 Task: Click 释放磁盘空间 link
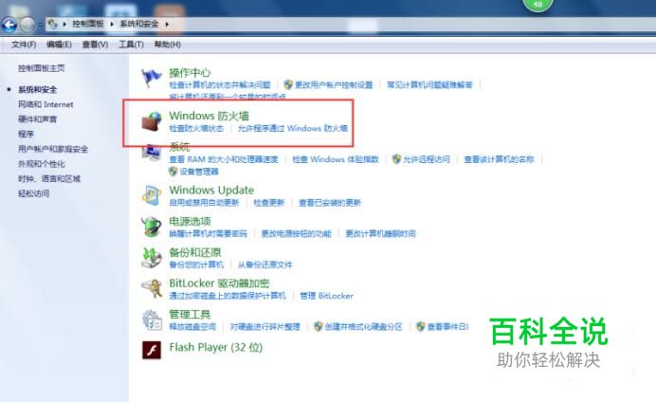point(192,327)
